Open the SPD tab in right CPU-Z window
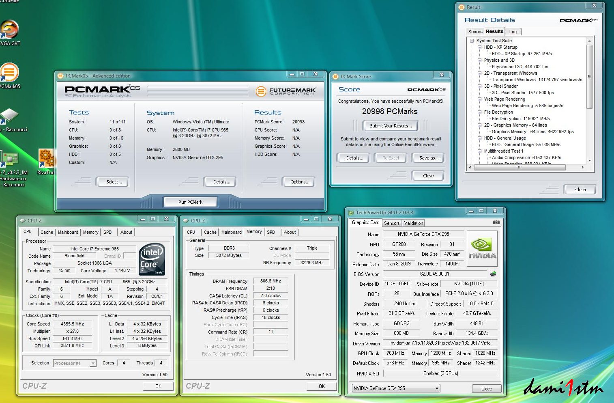The height and width of the screenshot is (403, 614). pyautogui.click(x=271, y=232)
